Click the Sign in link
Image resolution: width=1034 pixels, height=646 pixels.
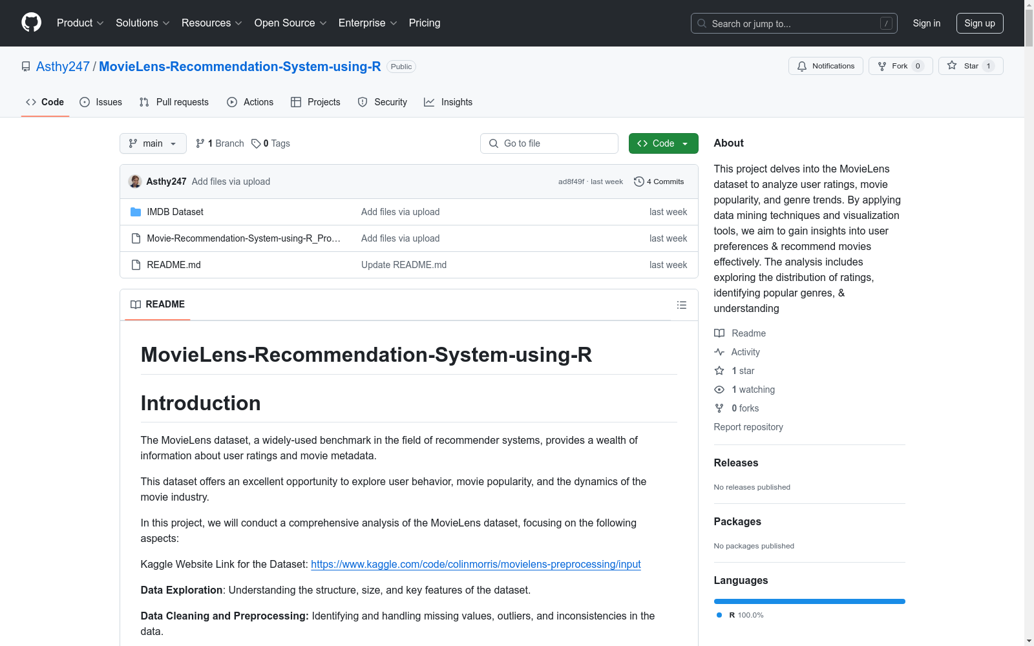tap(927, 23)
